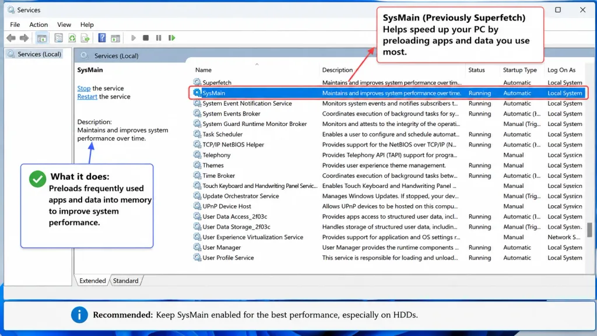Viewport: 597px width, 336px height.
Task: Select the Themes service
Action: click(213, 165)
